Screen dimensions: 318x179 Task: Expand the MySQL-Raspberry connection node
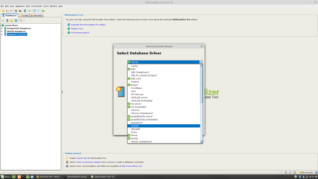[2, 31]
